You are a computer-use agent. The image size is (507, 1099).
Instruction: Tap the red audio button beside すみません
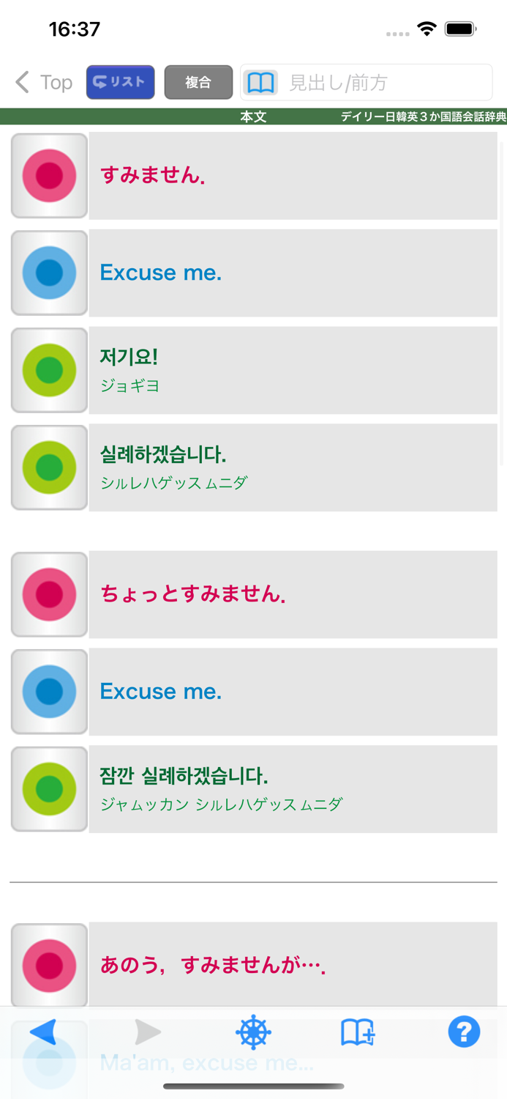coord(49,176)
